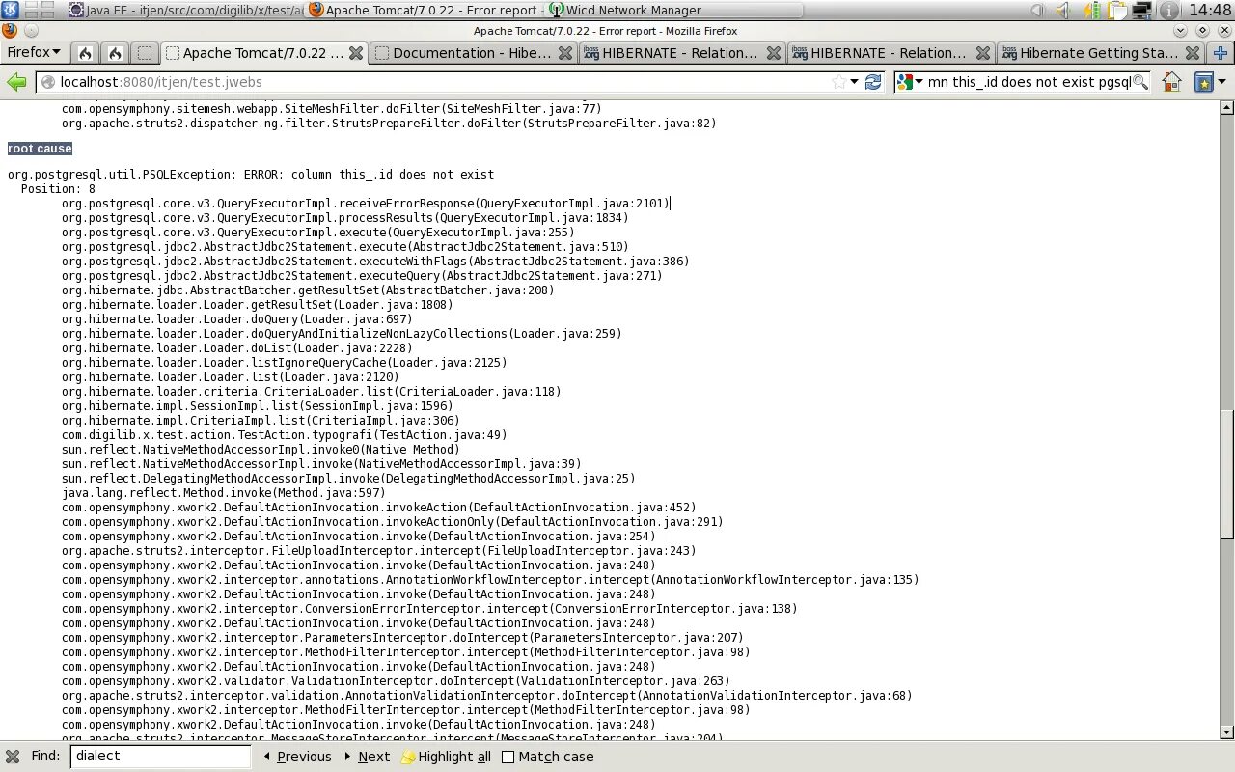
Task: Open the bookmarks menu button
Action: 1209,82
